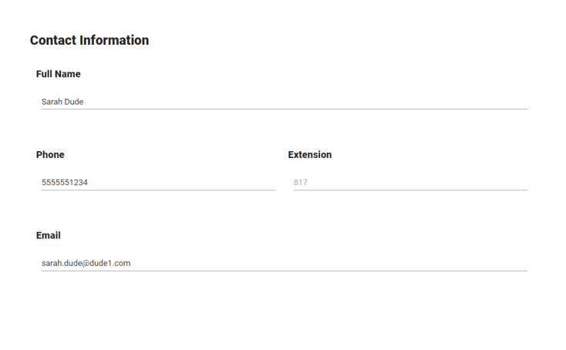Click the word Contact in heading

(53, 40)
